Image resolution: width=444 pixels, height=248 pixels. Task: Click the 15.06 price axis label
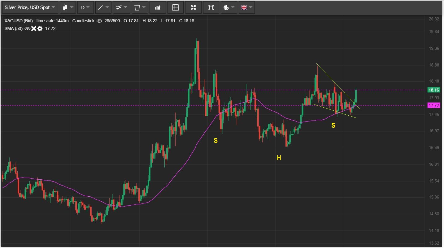[434, 197]
